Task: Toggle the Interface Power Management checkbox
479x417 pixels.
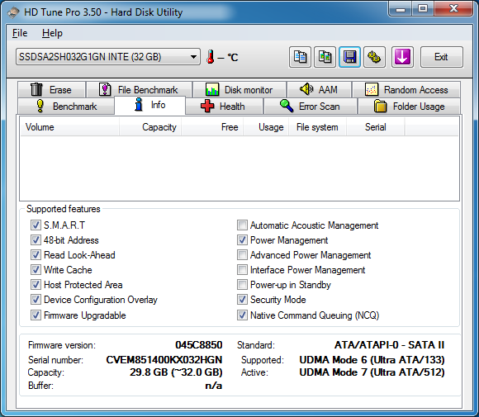Action: [242, 270]
